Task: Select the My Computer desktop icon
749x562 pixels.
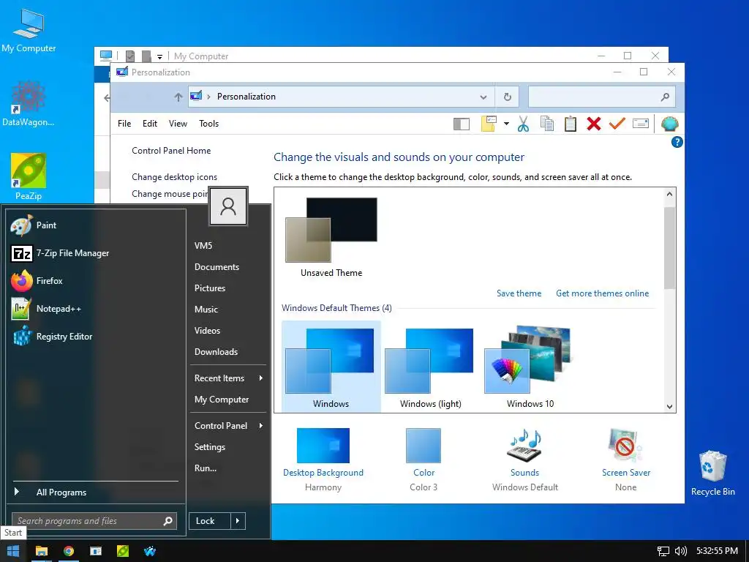Action: pos(29,31)
